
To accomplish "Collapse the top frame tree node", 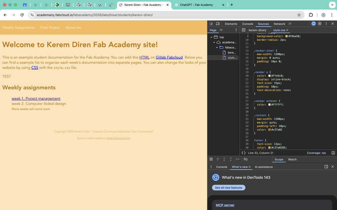I will pos(211,37).
